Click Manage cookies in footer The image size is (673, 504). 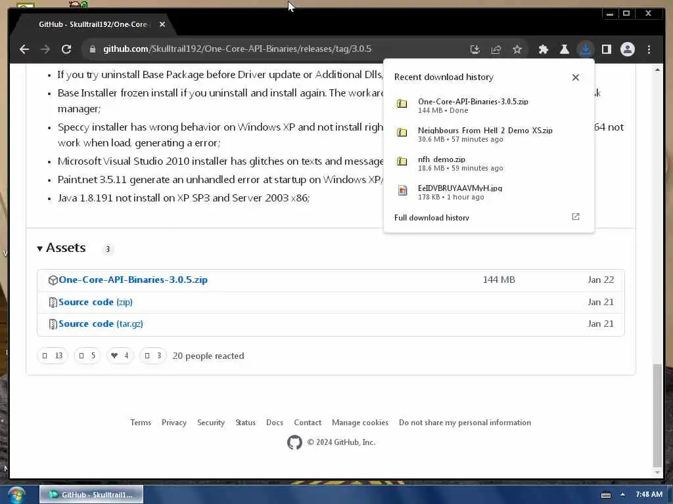point(360,423)
